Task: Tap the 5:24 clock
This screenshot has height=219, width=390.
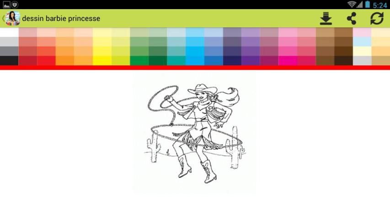Action: [x=380, y=5]
